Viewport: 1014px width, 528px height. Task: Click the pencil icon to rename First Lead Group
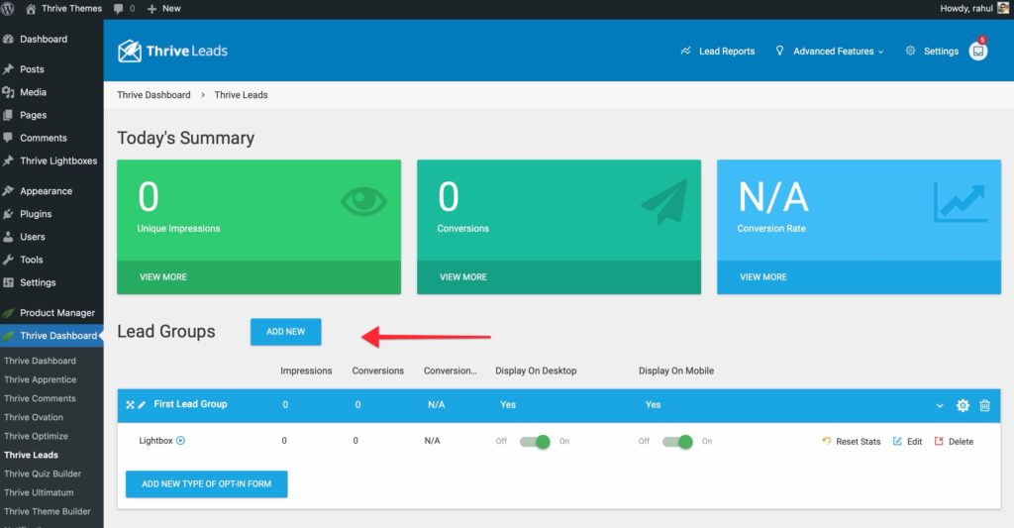click(142, 405)
